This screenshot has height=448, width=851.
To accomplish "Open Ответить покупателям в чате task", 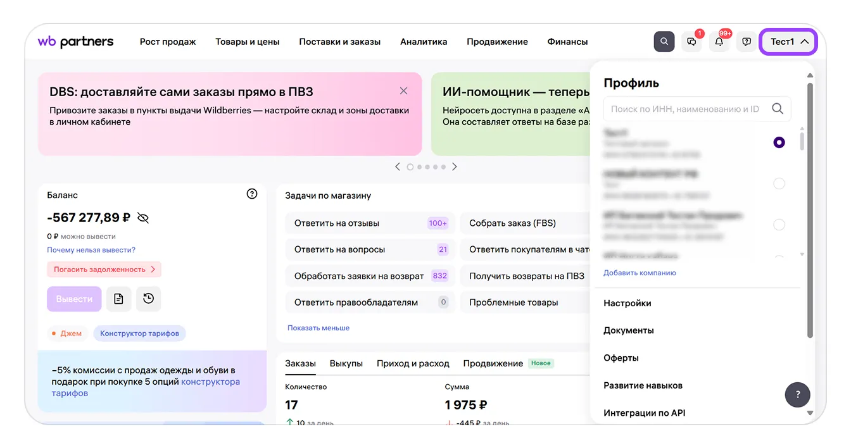I will point(526,249).
